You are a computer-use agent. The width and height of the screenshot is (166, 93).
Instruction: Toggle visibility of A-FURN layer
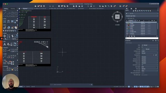[x=127, y=30]
